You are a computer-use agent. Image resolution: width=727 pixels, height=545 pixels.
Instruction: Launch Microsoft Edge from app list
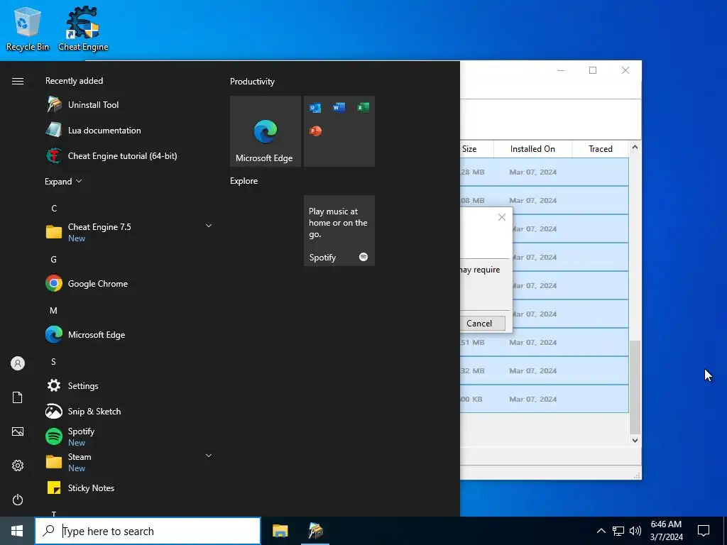point(129,335)
